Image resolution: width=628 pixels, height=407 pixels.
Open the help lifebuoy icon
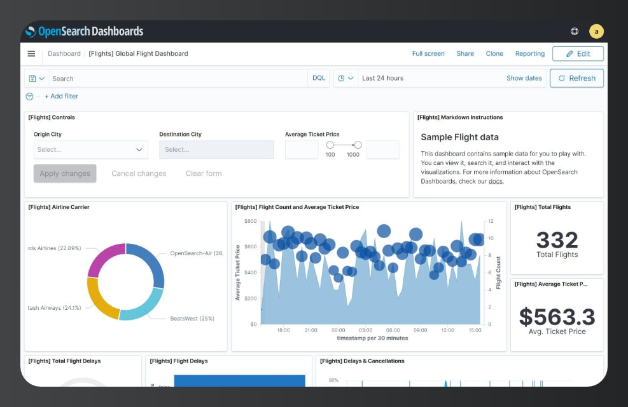tap(575, 31)
